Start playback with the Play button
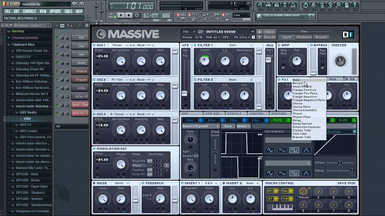 (121, 15)
